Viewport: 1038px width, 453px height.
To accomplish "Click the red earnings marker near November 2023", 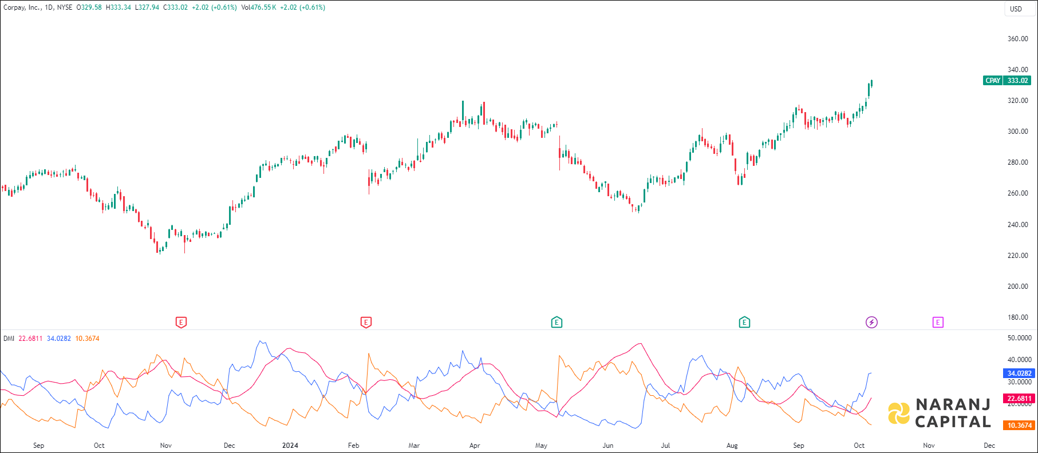I will tap(181, 323).
